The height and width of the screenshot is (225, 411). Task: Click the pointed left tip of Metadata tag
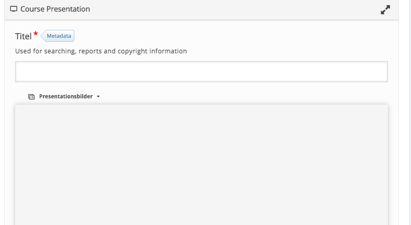click(42, 36)
